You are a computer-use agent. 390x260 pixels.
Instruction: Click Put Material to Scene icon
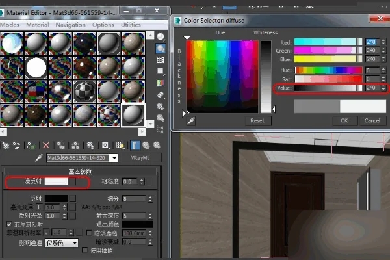point(17,146)
